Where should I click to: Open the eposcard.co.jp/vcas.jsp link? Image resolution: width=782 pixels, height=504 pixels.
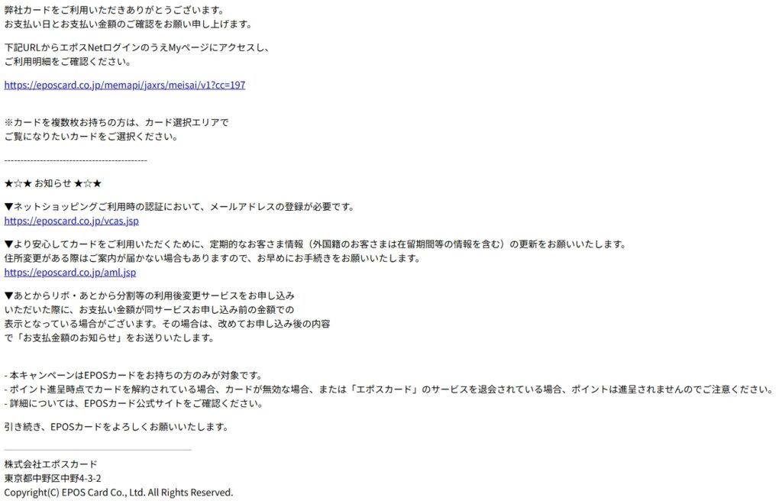71,221
